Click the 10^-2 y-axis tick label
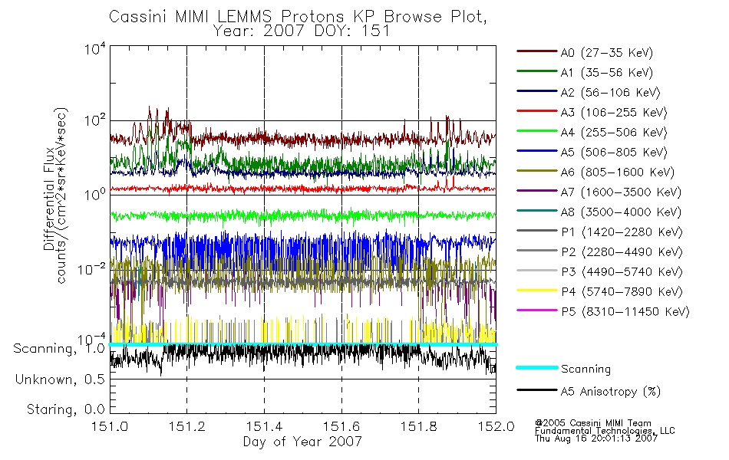This screenshot has width=729, height=460. (x=91, y=269)
